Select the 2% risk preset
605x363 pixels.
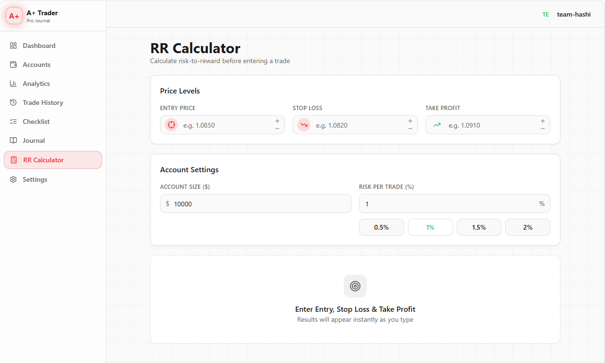(528, 227)
